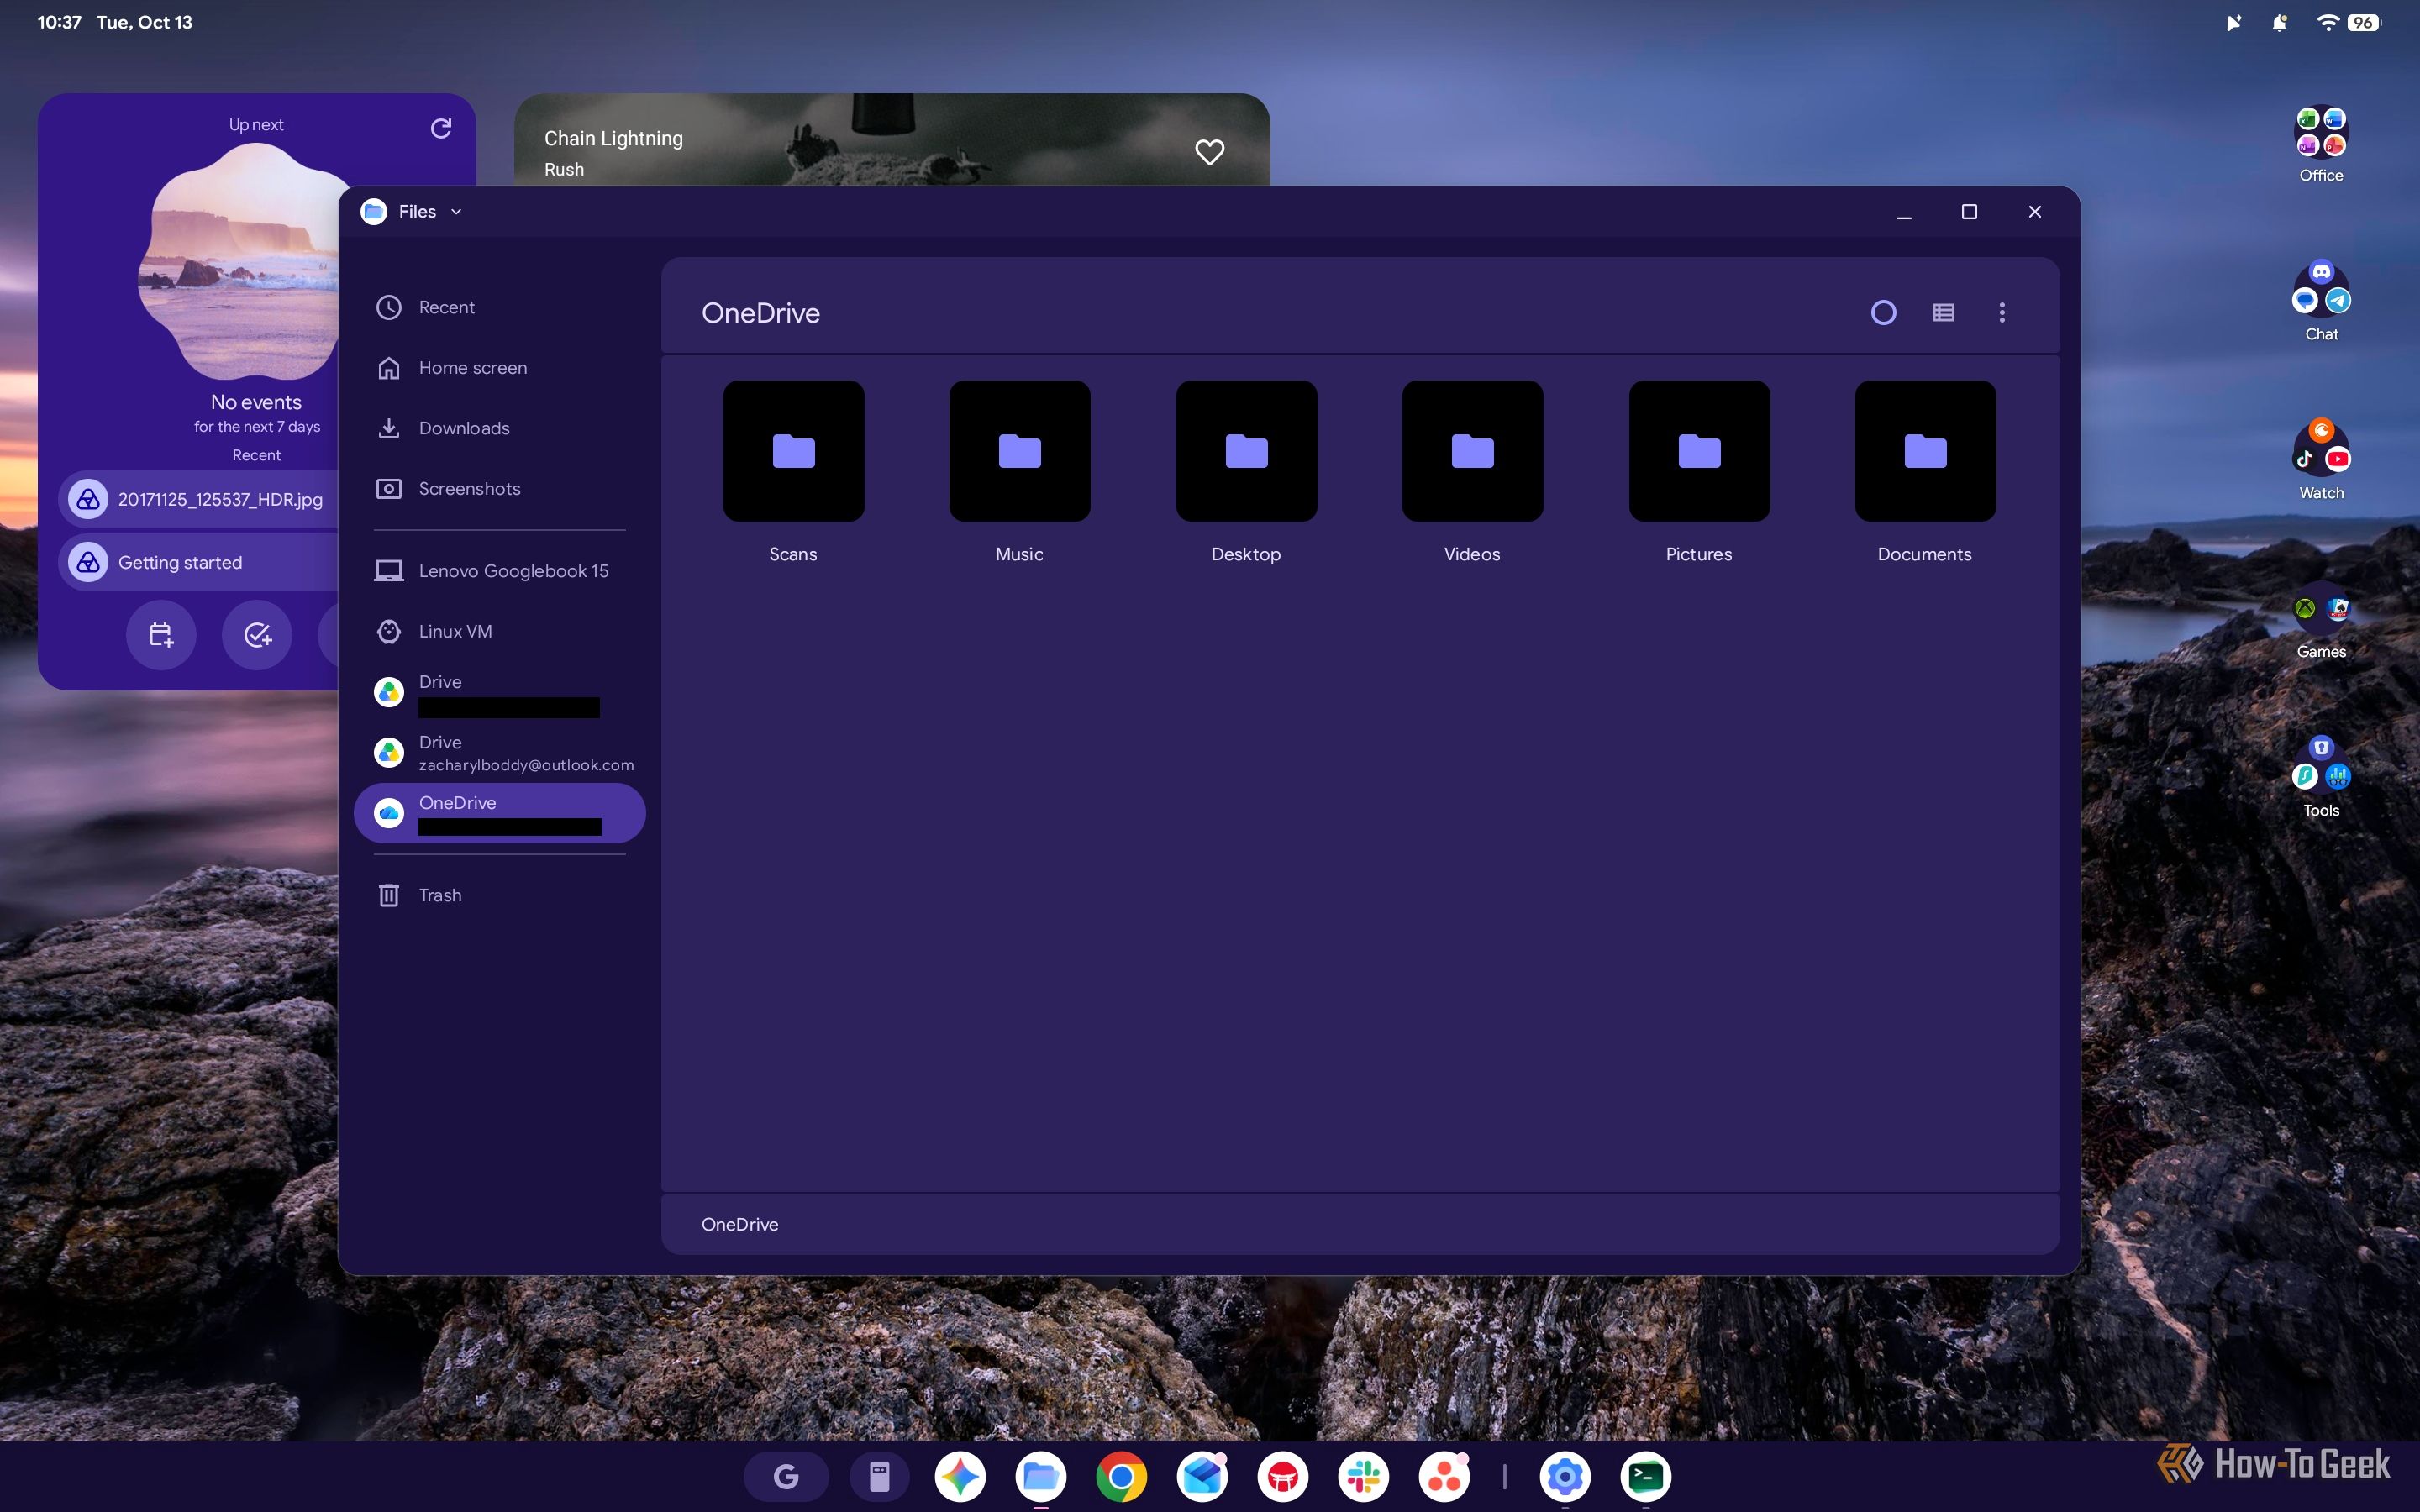The width and height of the screenshot is (2420, 1512).
Task: Select Lenovo Googlebook 15 storage
Action: (x=500, y=571)
